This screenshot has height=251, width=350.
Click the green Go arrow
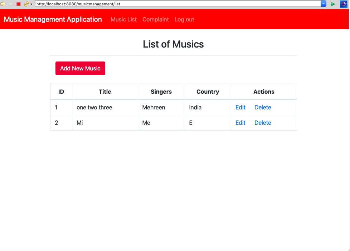[332, 4]
